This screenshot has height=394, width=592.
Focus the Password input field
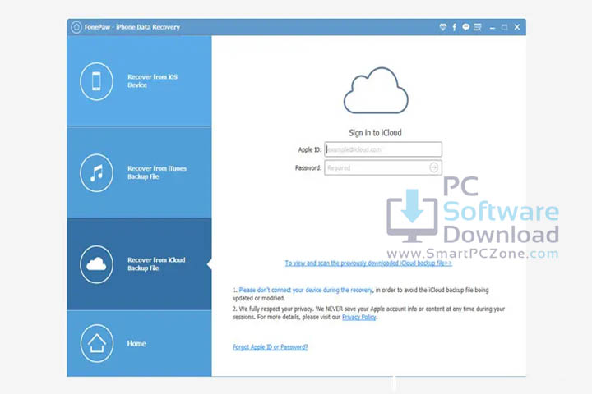point(383,167)
